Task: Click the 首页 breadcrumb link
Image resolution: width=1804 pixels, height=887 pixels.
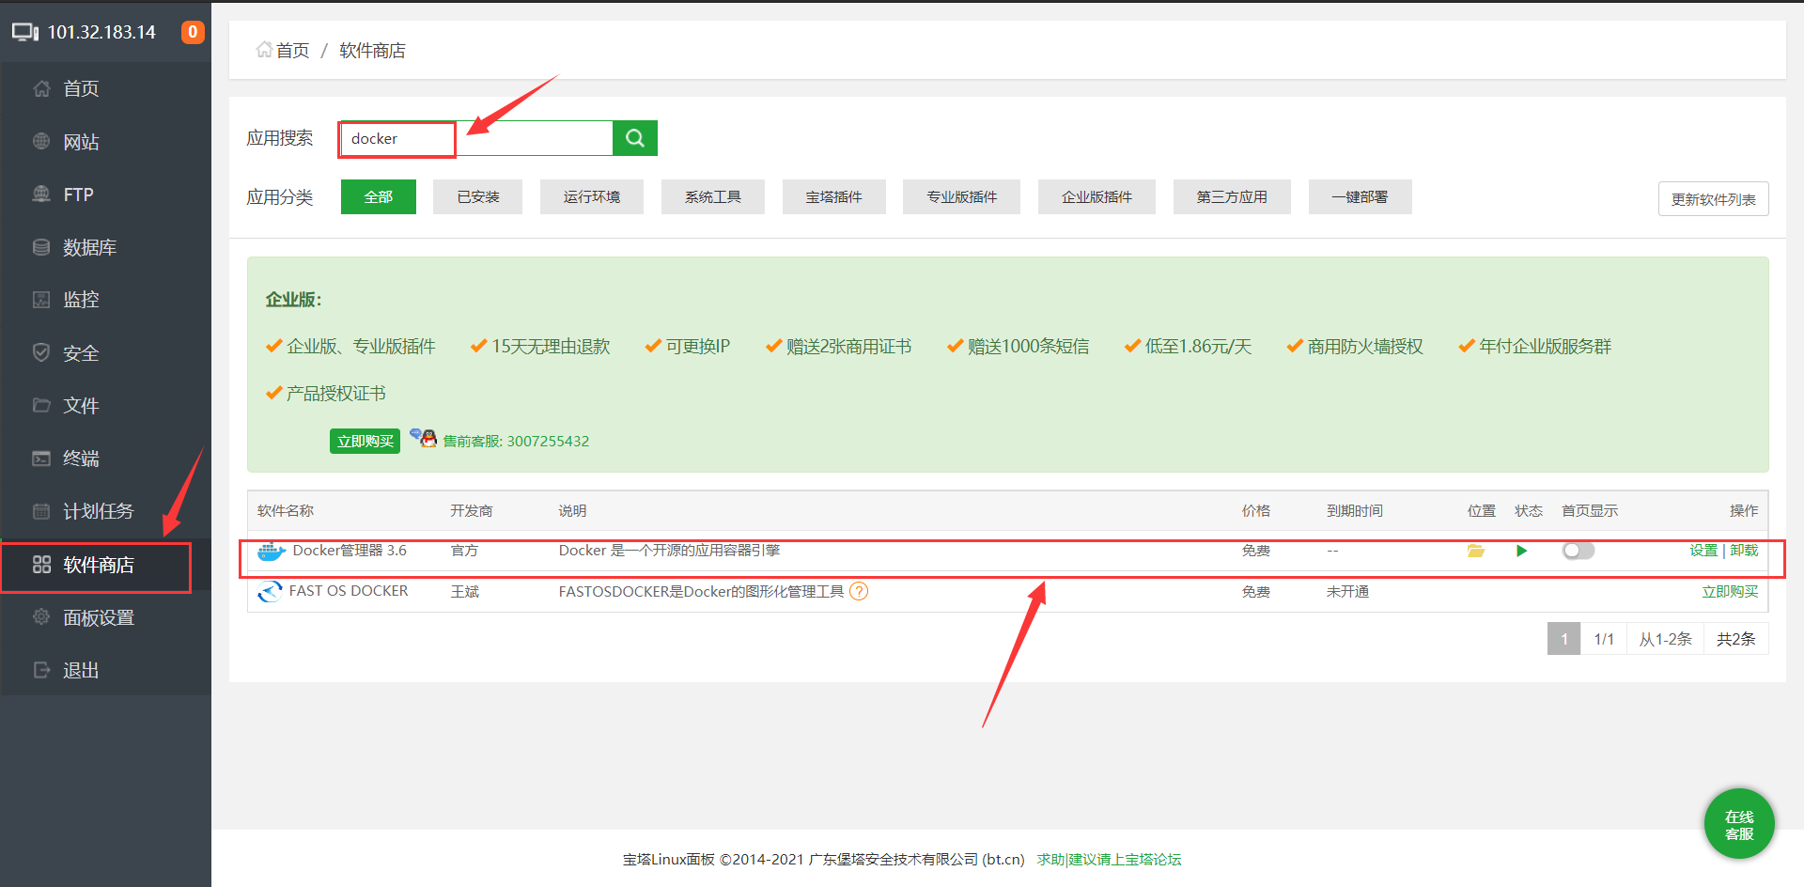Action: (292, 50)
